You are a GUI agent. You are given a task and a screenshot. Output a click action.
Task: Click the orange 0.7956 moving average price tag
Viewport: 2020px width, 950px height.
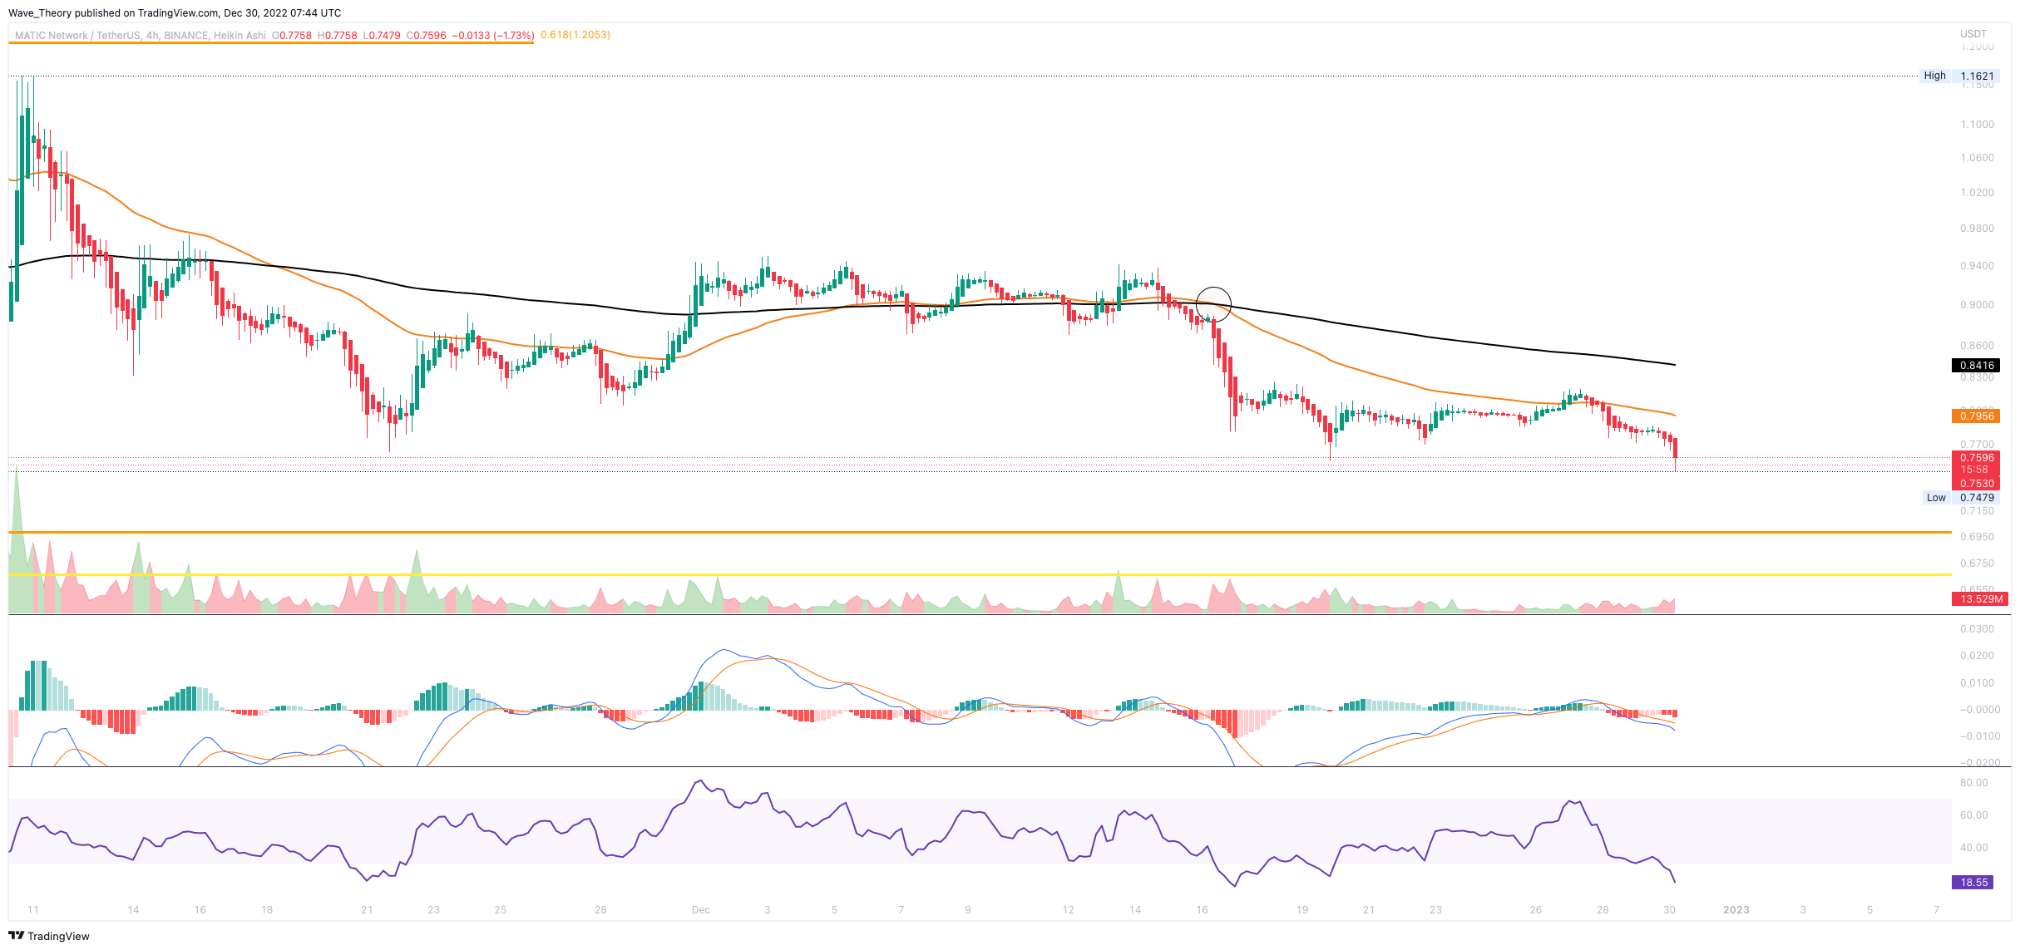click(x=1975, y=416)
